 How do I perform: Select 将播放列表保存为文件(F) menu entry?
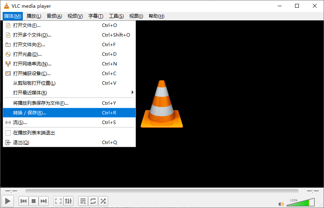pos(69,103)
